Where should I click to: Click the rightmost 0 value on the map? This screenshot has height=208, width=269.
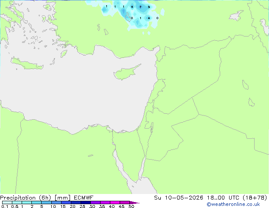click(157, 18)
